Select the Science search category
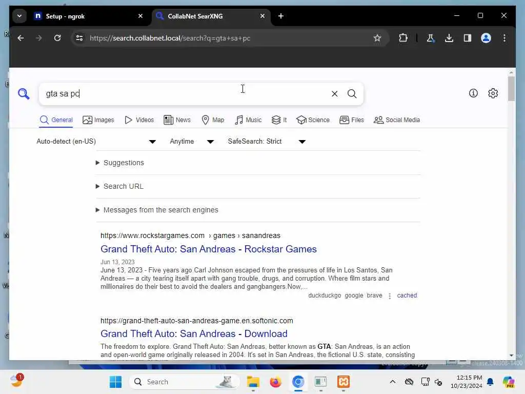The width and height of the screenshot is (525, 394). [x=313, y=120]
